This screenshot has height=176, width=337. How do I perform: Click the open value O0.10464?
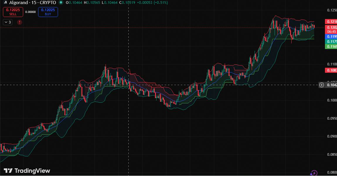pos(74,3)
